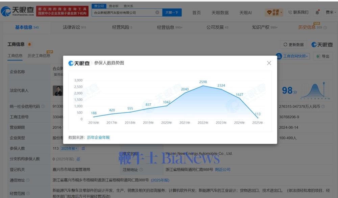
Task: Select the 工商信息 sub-tab
Action: coord(15,56)
